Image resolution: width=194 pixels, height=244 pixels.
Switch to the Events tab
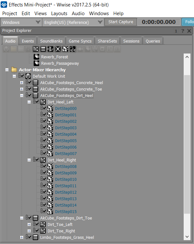[28, 41]
